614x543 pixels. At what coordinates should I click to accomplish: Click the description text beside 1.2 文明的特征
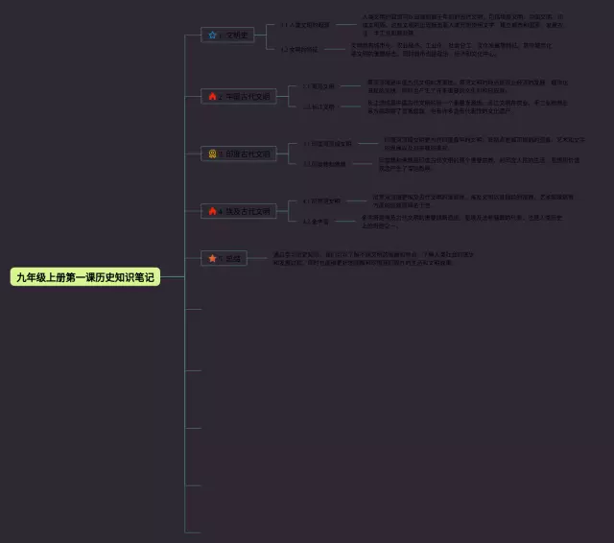pyautogui.click(x=451, y=49)
